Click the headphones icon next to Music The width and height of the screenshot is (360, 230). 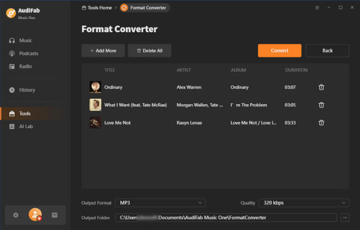12,41
